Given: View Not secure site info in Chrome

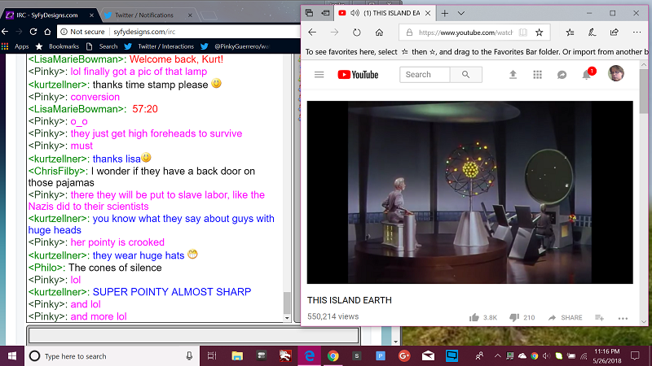Looking at the screenshot, I should 82,32.
